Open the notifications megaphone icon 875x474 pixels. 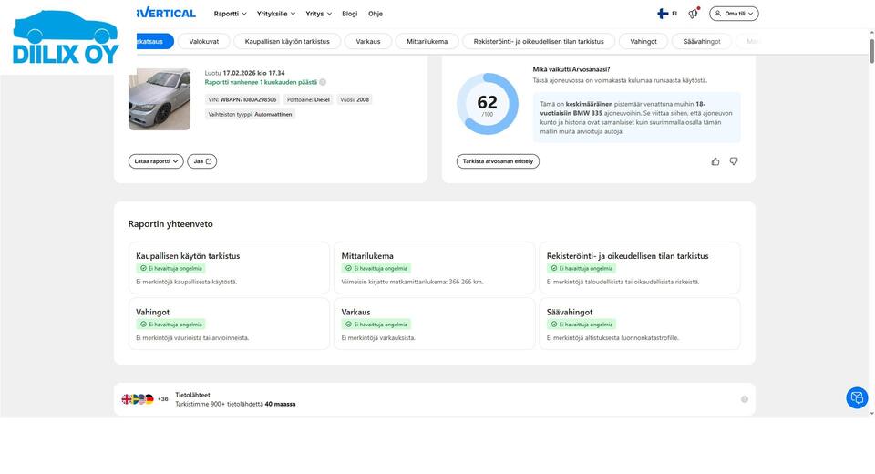[693, 14]
